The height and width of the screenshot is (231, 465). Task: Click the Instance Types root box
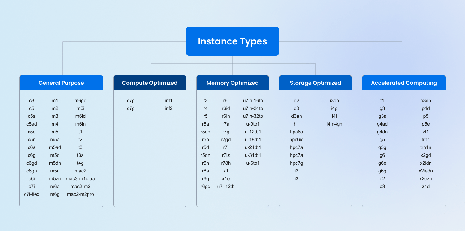point(232,41)
